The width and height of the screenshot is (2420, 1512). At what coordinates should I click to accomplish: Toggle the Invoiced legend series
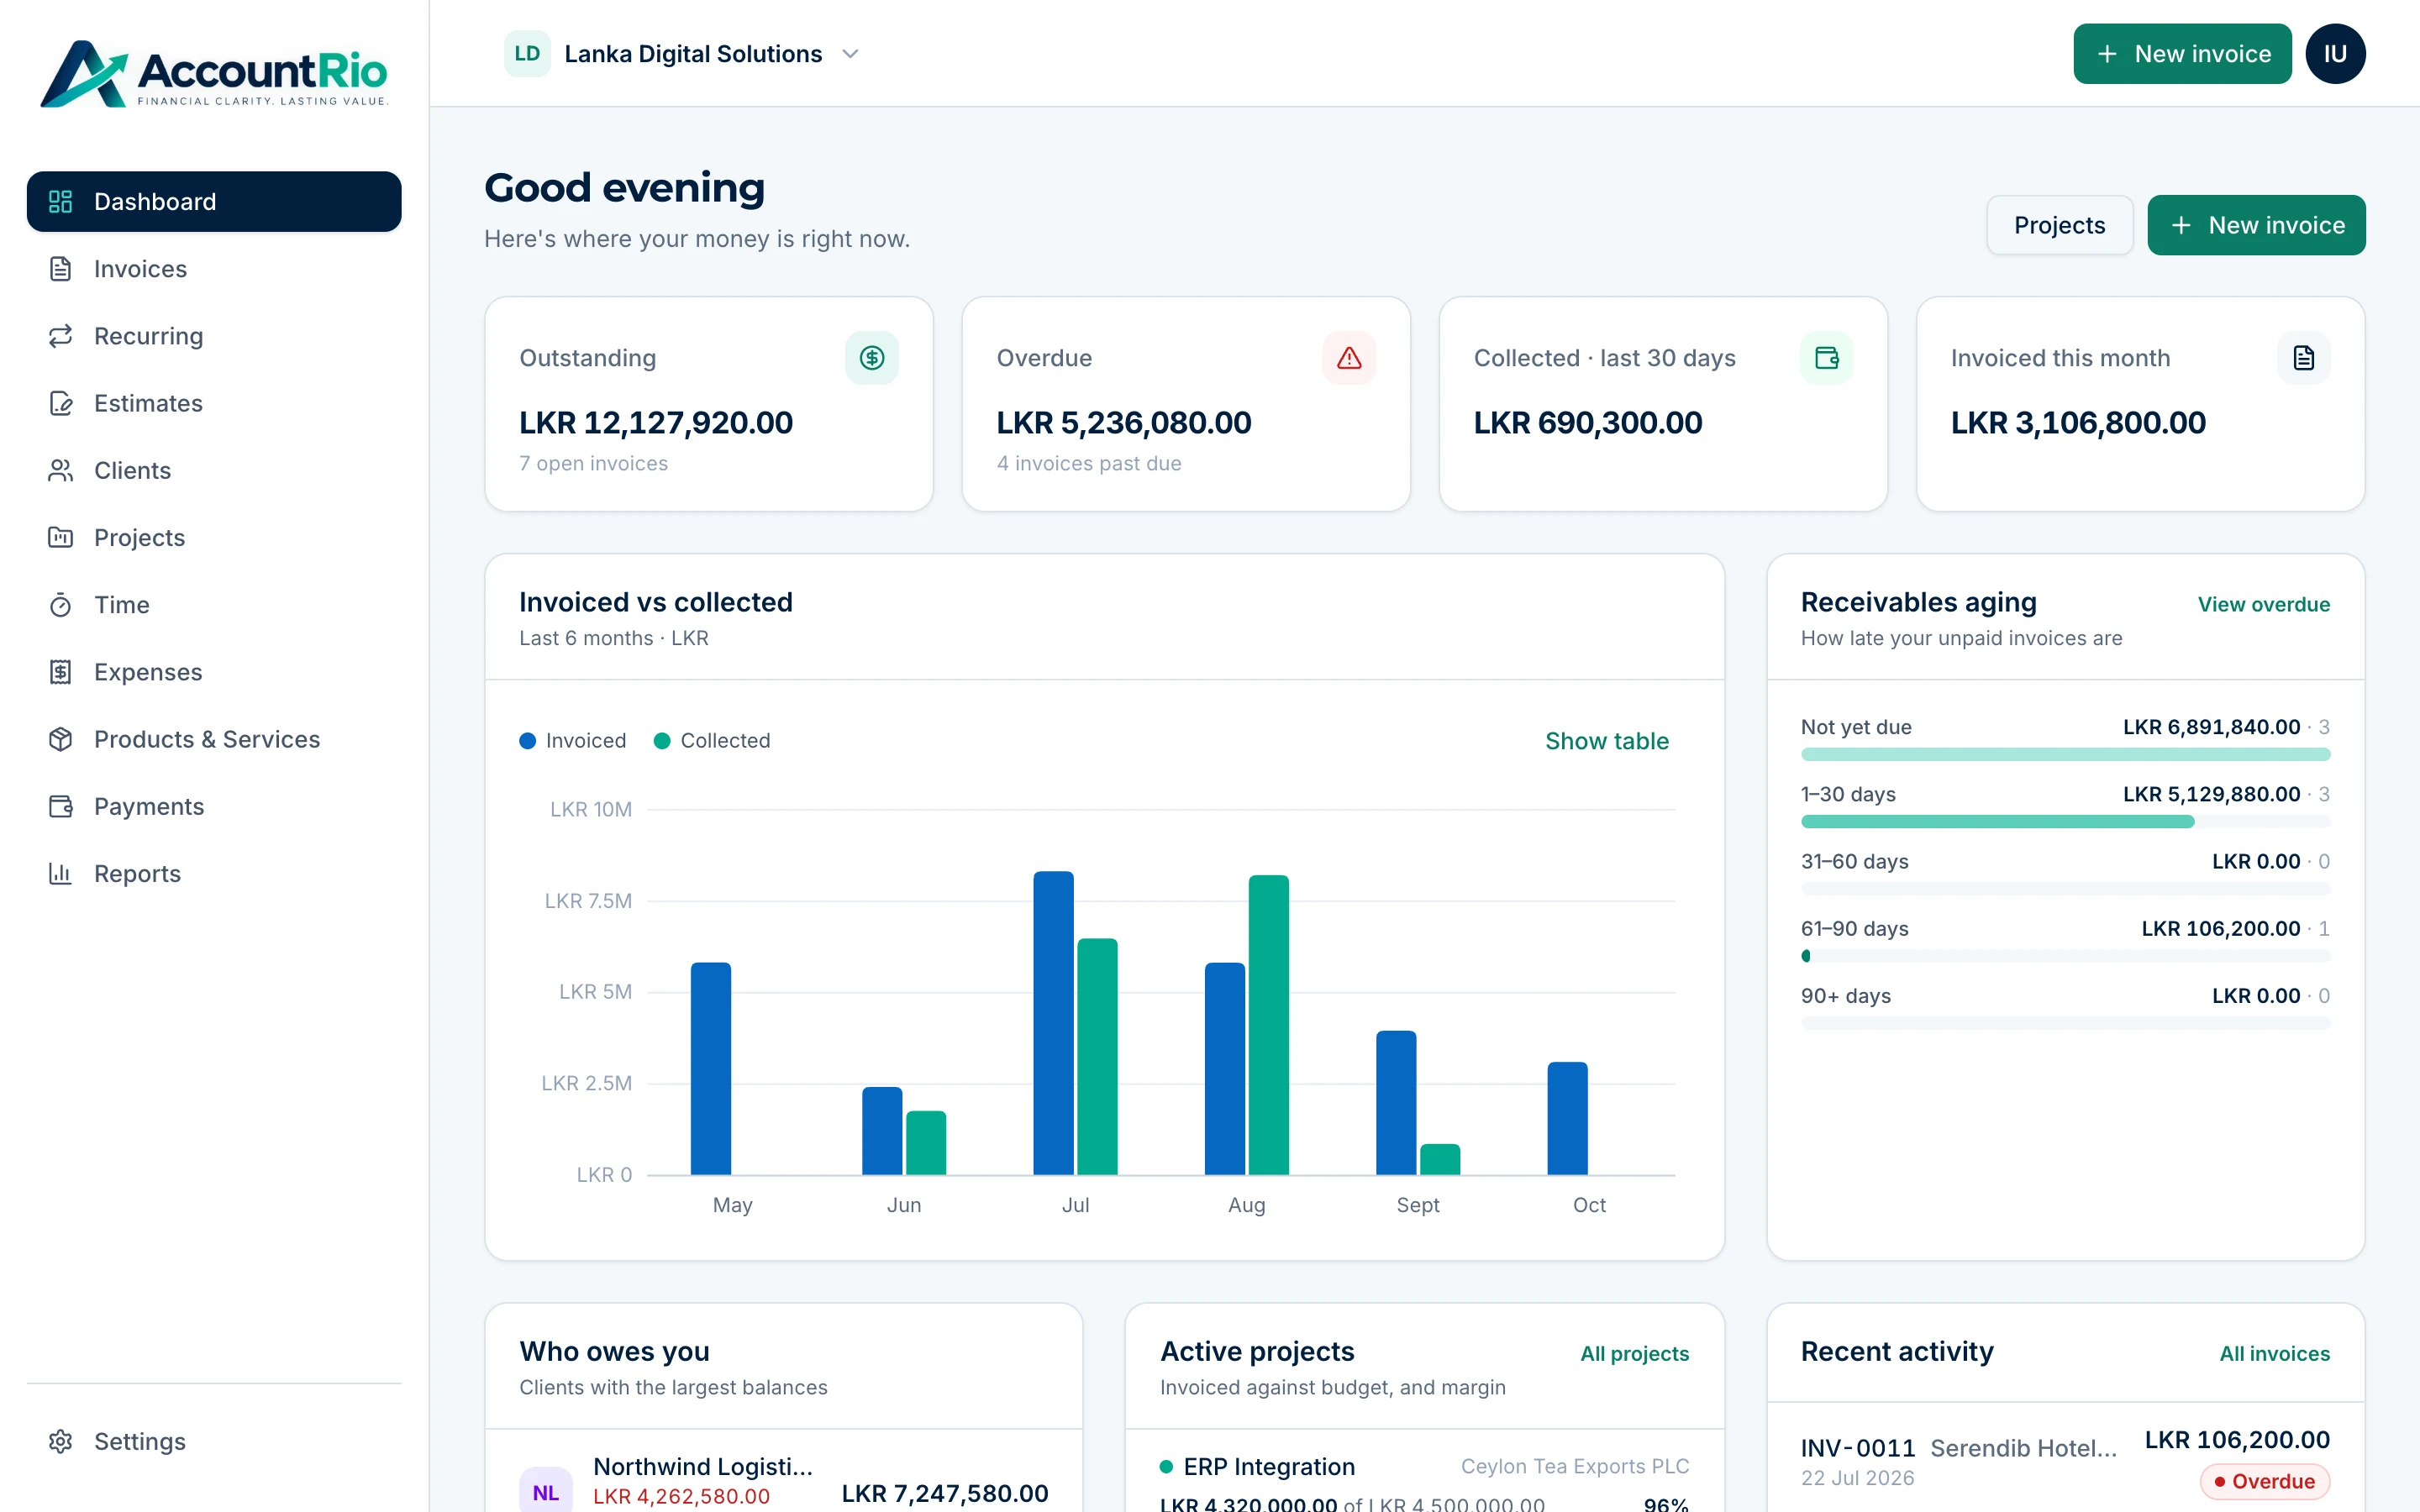tap(573, 741)
